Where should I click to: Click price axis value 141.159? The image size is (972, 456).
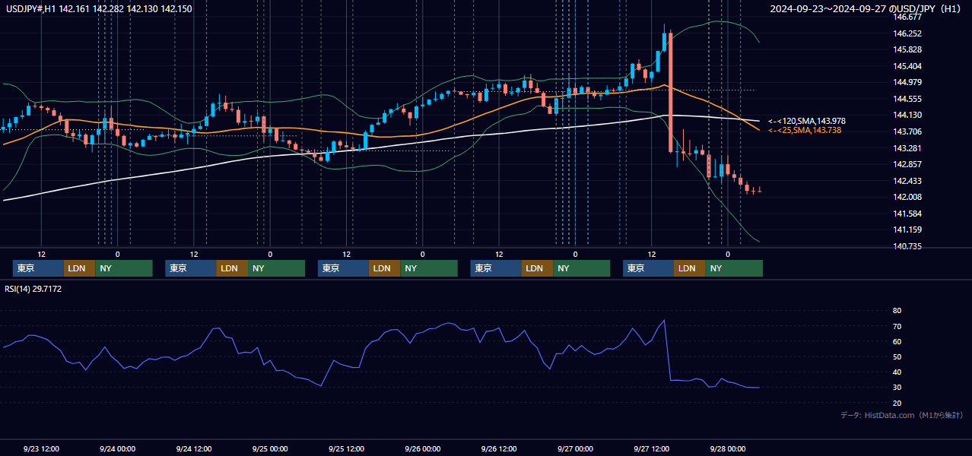[908, 230]
